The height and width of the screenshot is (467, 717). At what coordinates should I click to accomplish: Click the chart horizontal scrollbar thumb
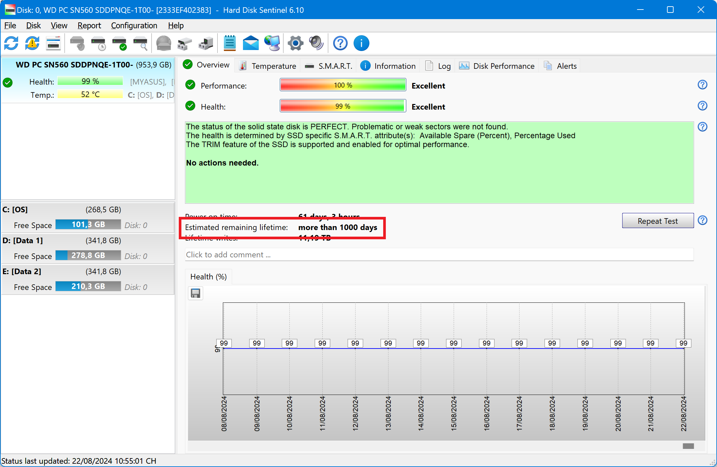[x=688, y=446]
